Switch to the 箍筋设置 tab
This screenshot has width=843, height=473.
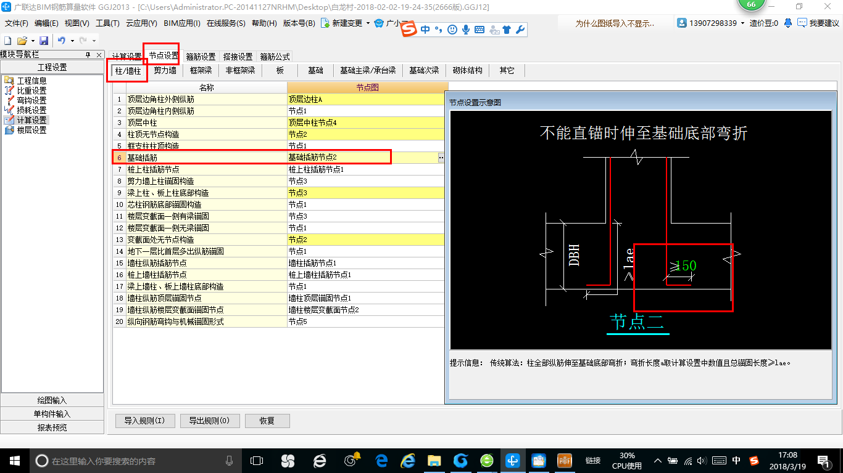coord(201,56)
